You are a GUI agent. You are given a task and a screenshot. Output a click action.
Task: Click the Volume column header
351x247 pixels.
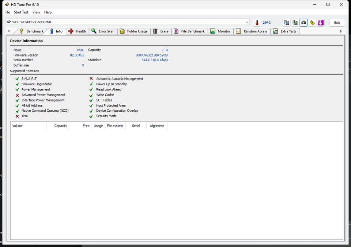29,126
